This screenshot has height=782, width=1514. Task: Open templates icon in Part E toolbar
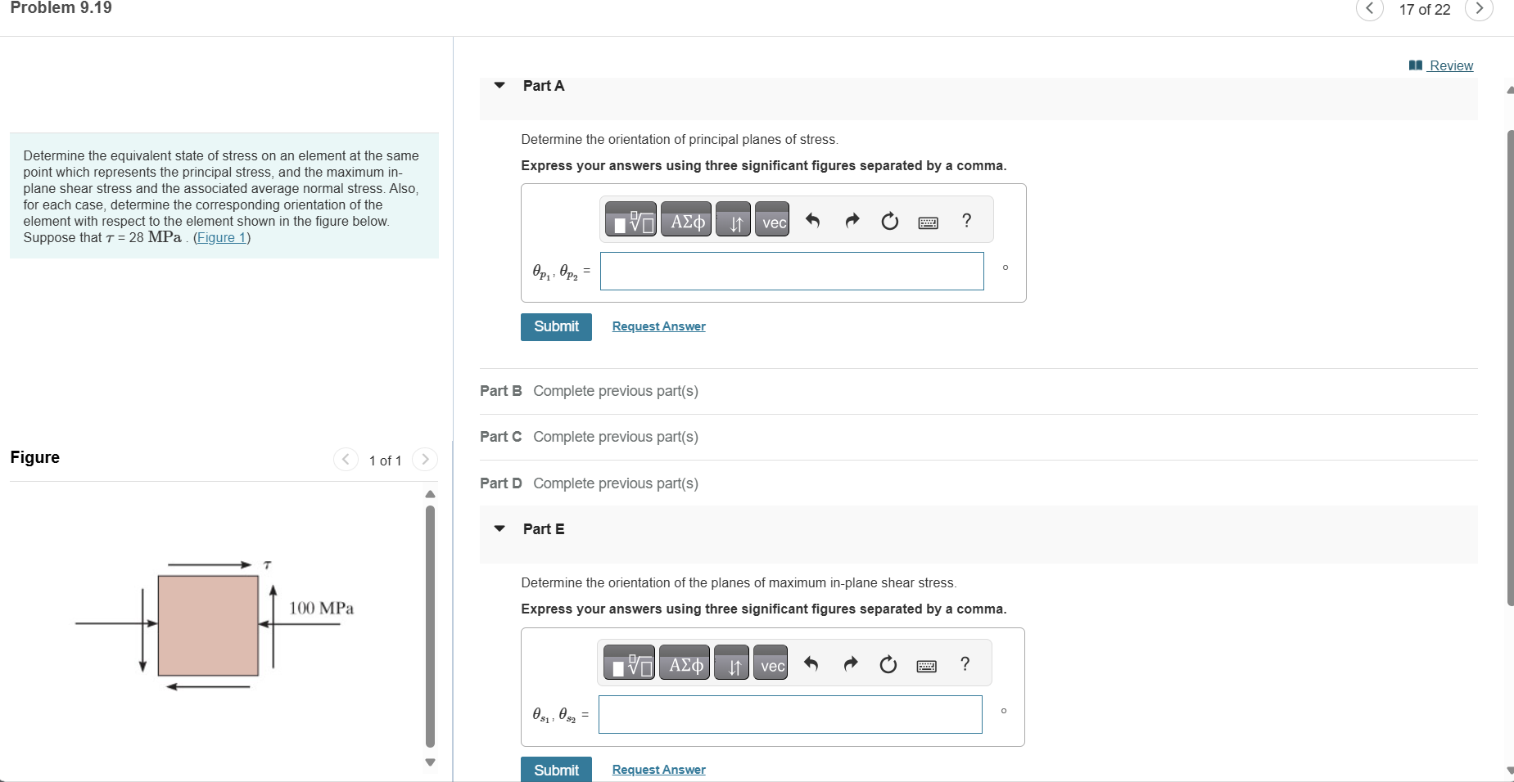point(629,663)
